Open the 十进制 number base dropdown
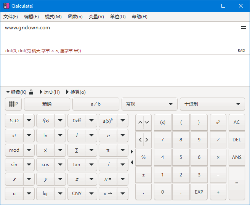Screen dimensions: 250x205 point(212,104)
